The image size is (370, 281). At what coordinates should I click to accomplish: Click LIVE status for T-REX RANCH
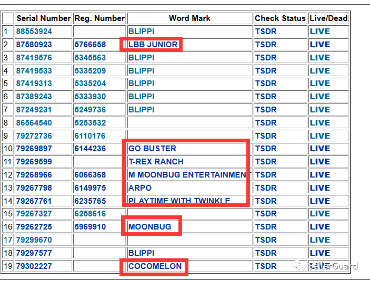(320, 162)
